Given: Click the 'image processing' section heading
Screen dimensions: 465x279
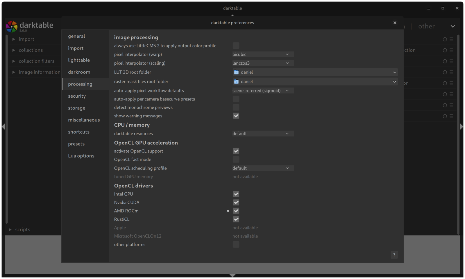Looking at the screenshot, I should pyautogui.click(x=136, y=37).
